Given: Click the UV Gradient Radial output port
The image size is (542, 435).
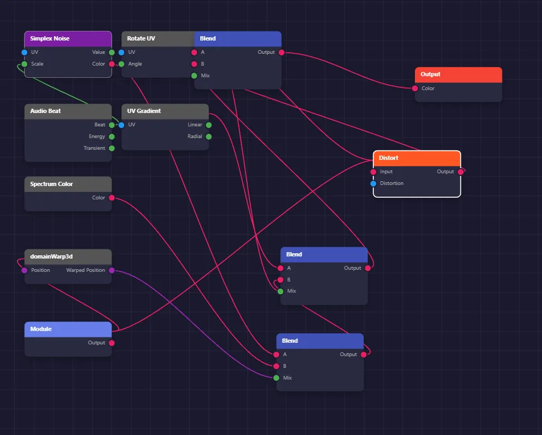Looking at the screenshot, I should pos(209,136).
